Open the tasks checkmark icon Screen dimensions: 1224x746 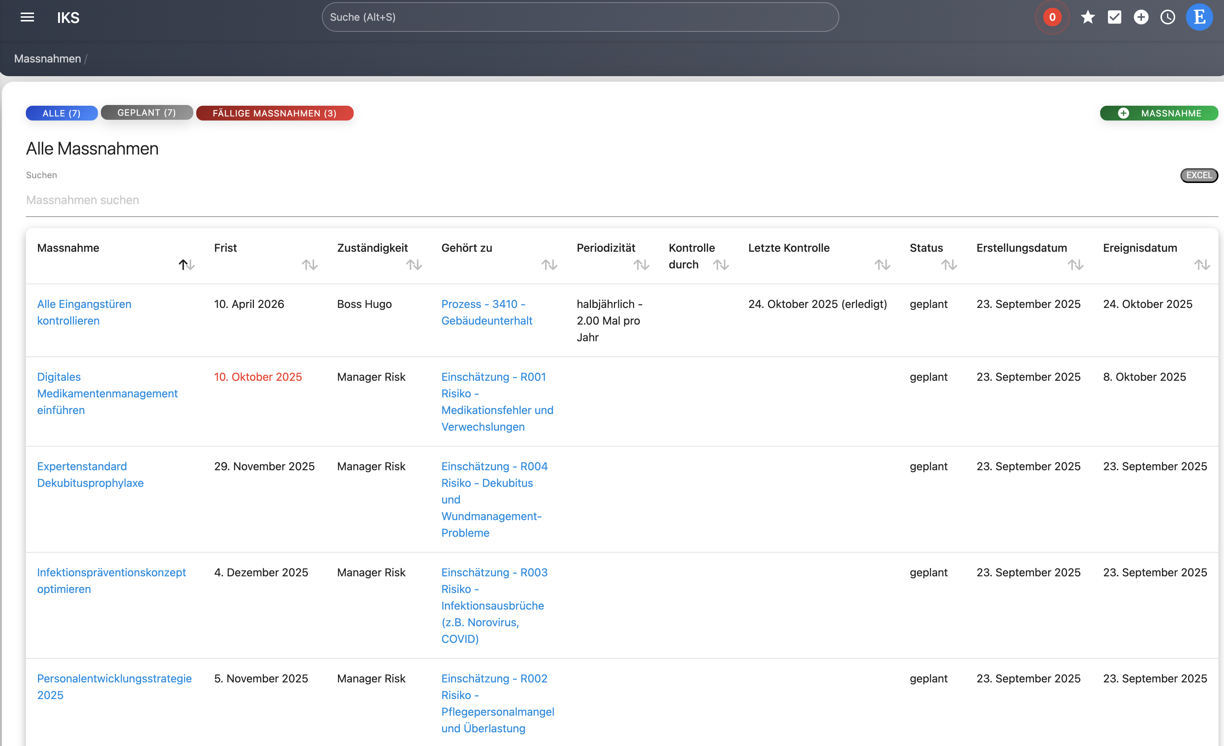pyautogui.click(x=1114, y=17)
